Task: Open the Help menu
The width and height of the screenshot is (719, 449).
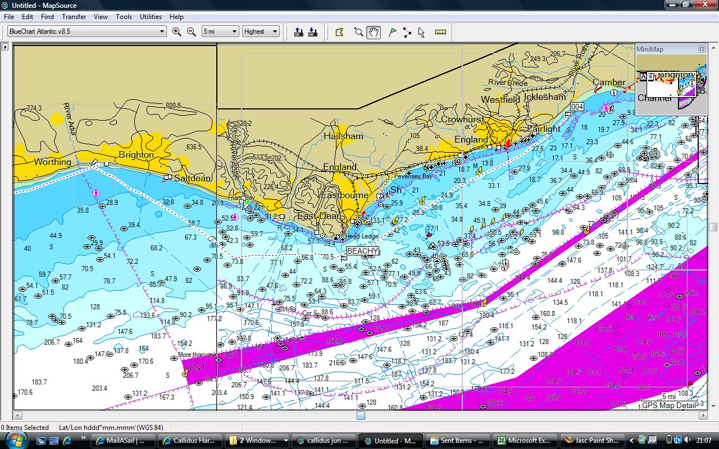Action: [176, 17]
